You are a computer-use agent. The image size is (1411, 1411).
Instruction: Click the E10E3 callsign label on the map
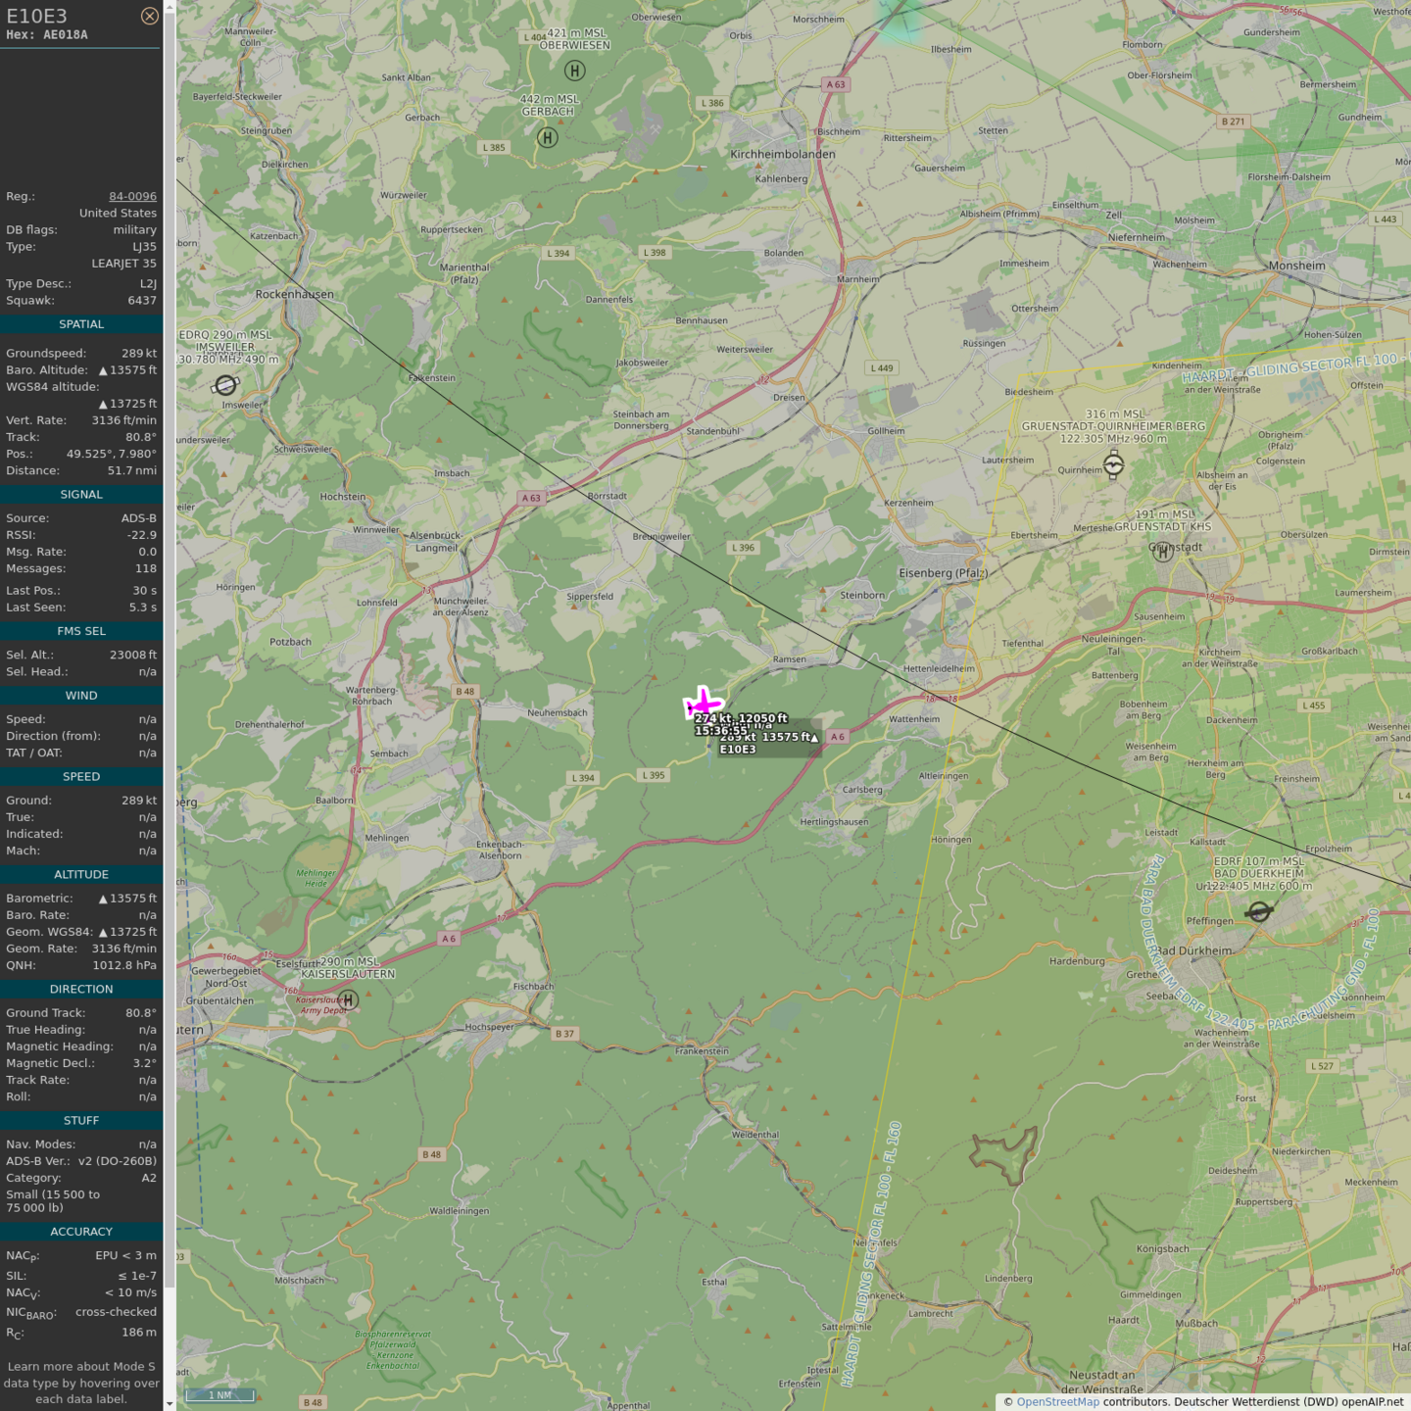(x=738, y=750)
